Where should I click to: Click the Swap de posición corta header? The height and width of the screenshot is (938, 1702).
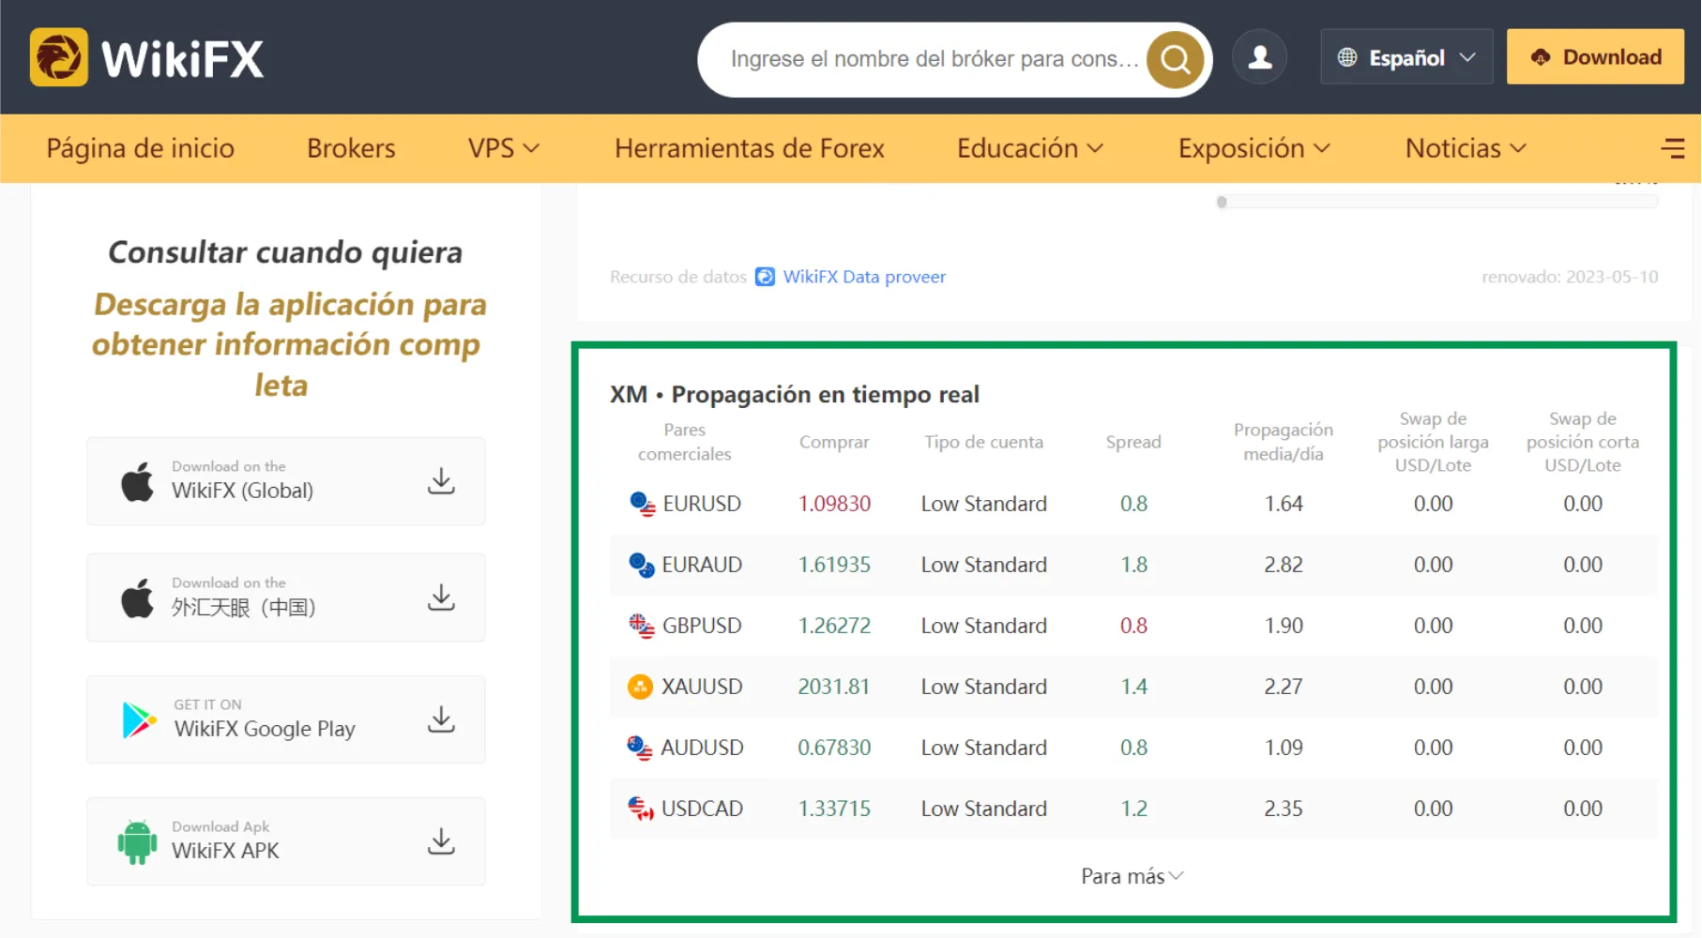1582,442
